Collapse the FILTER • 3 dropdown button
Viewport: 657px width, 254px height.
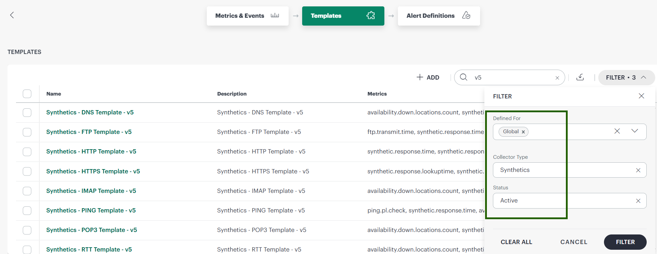(x=626, y=77)
